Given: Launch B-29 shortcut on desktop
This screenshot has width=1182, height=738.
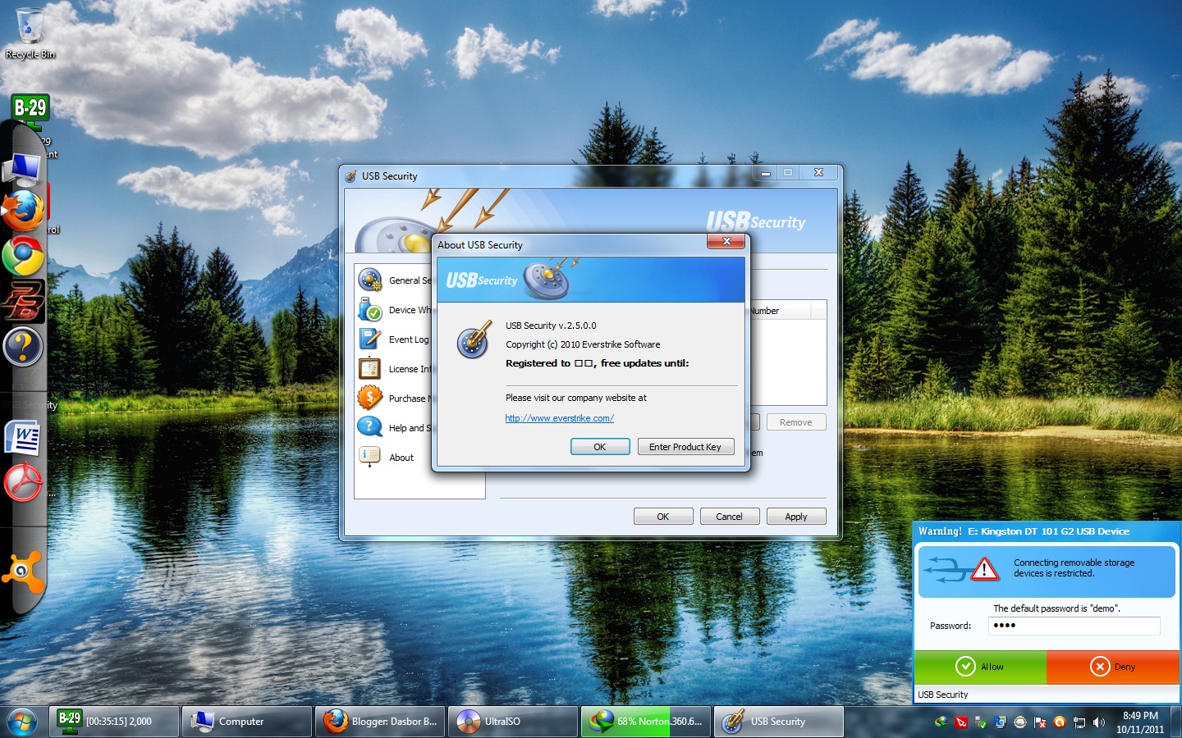Looking at the screenshot, I should click(30, 112).
